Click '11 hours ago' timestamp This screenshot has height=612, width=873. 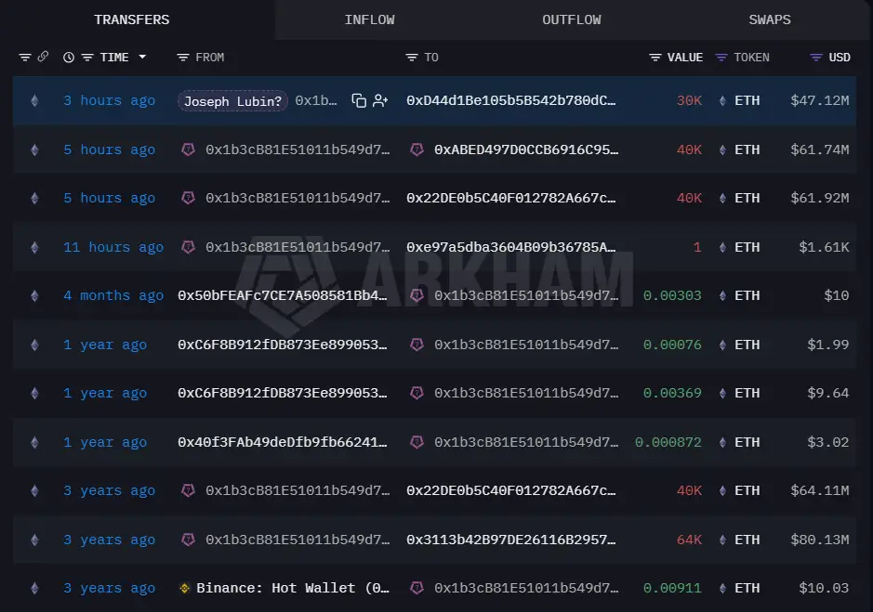[x=113, y=247]
